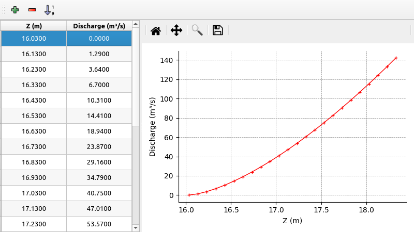414x232 pixels.
Task: Reset plot view with Home icon
Action: (155, 30)
